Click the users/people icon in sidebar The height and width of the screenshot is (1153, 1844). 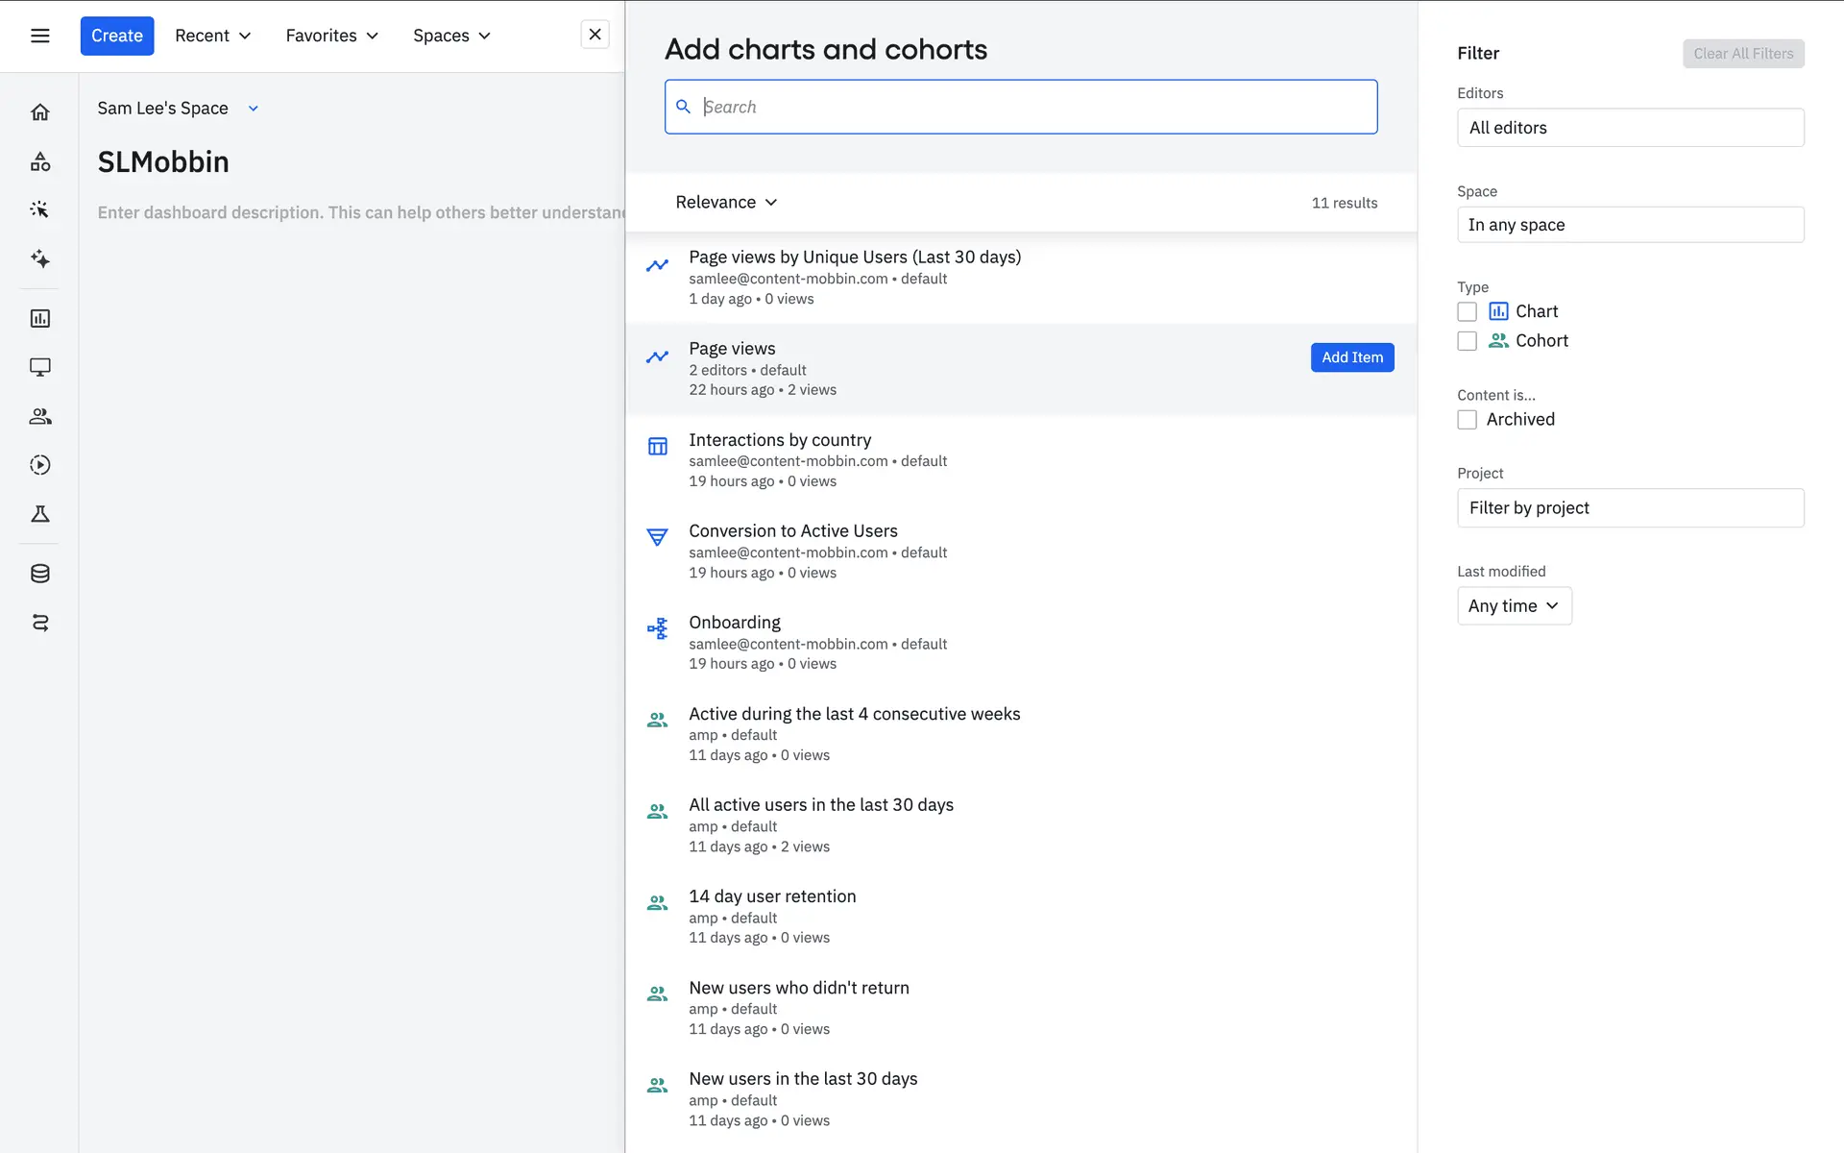click(x=39, y=416)
